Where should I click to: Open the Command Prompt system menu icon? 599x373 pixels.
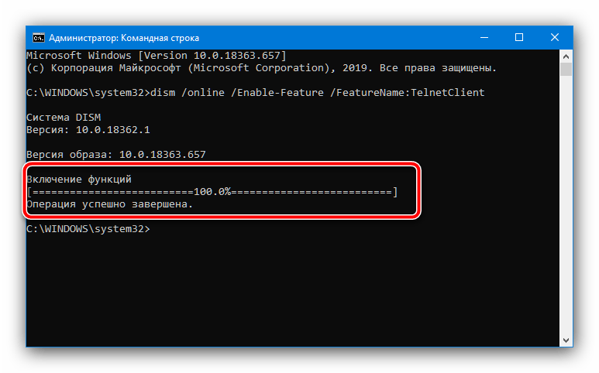(39, 38)
